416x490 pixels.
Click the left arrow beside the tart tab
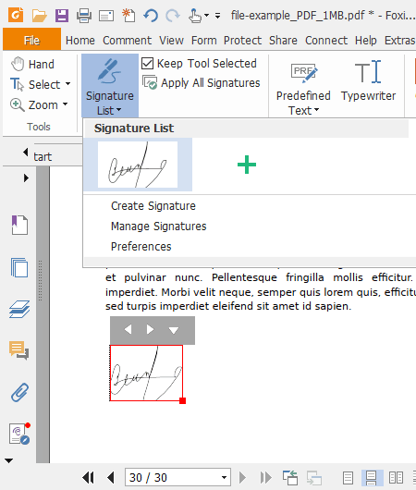click(x=25, y=153)
